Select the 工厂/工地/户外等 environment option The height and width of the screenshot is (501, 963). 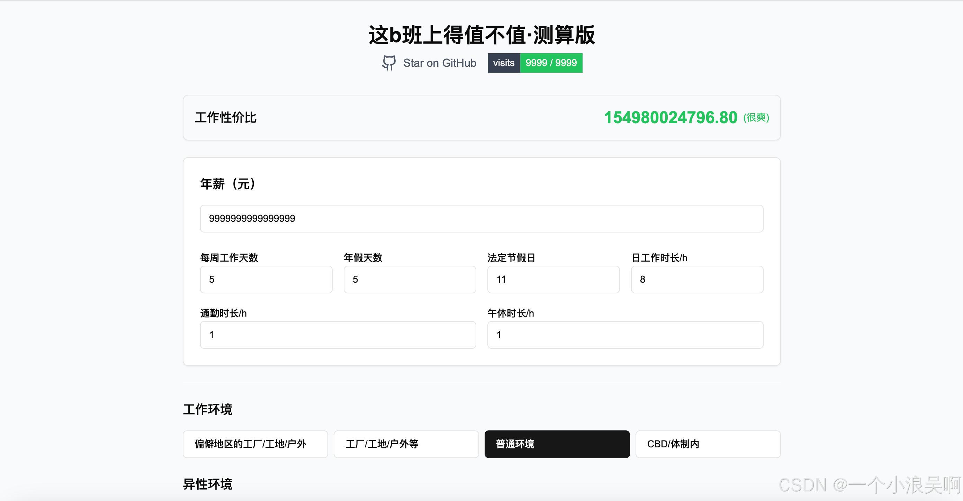pyautogui.click(x=406, y=444)
